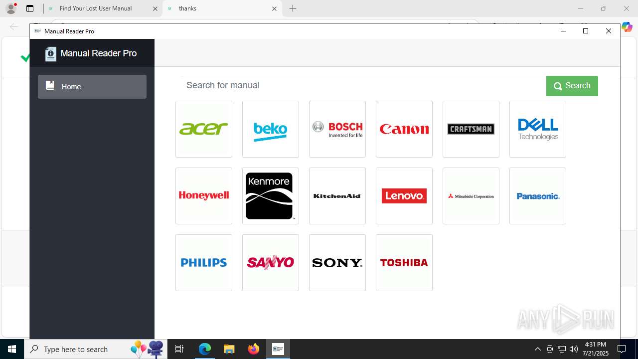Screen dimensions: 638x359
Task: Open network status tray icon
Action: tap(562, 349)
